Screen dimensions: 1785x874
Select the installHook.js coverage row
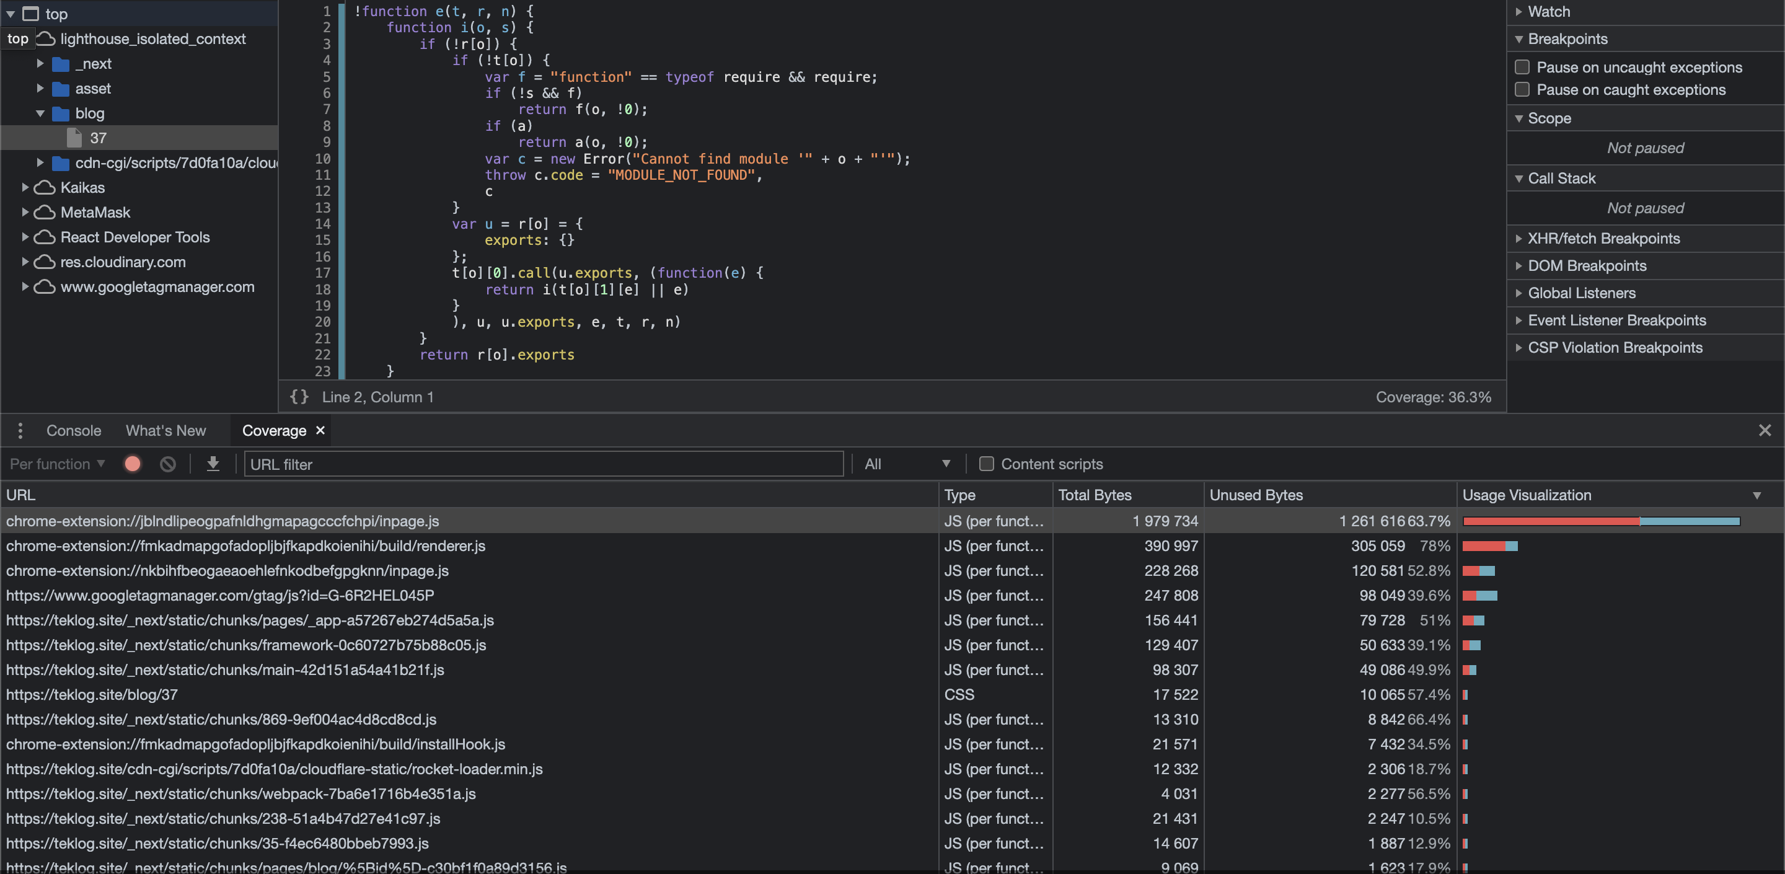tap(892, 744)
